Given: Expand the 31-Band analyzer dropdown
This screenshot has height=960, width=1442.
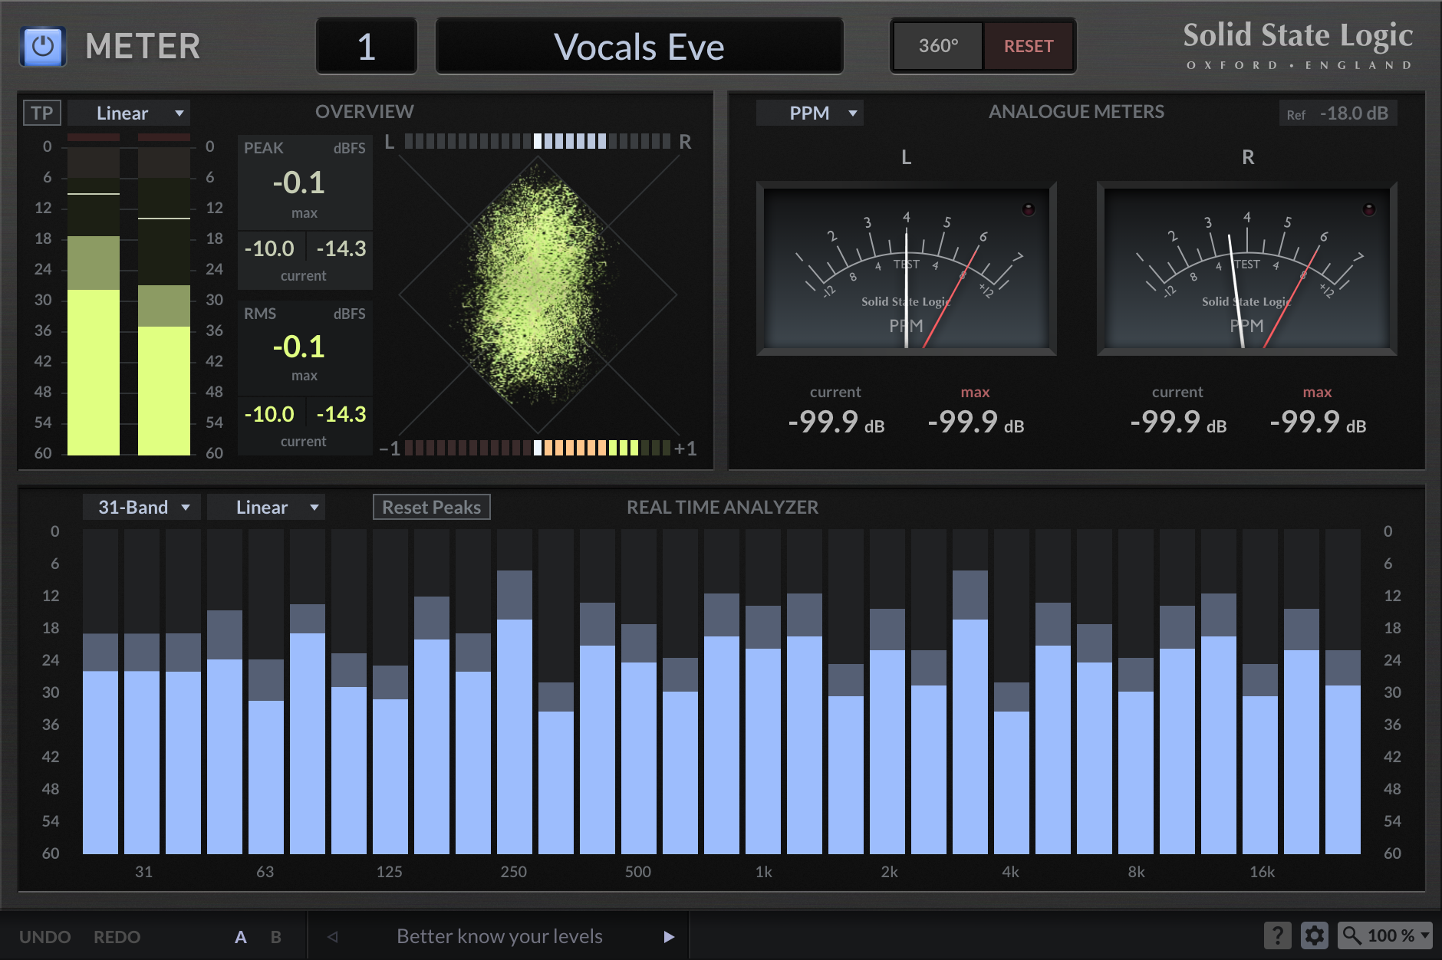Looking at the screenshot, I should [142, 508].
